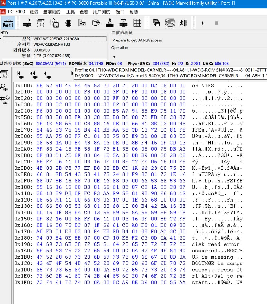Open the 用户测试 menu
The width and height of the screenshot is (267, 304).
(x=101, y=12)
